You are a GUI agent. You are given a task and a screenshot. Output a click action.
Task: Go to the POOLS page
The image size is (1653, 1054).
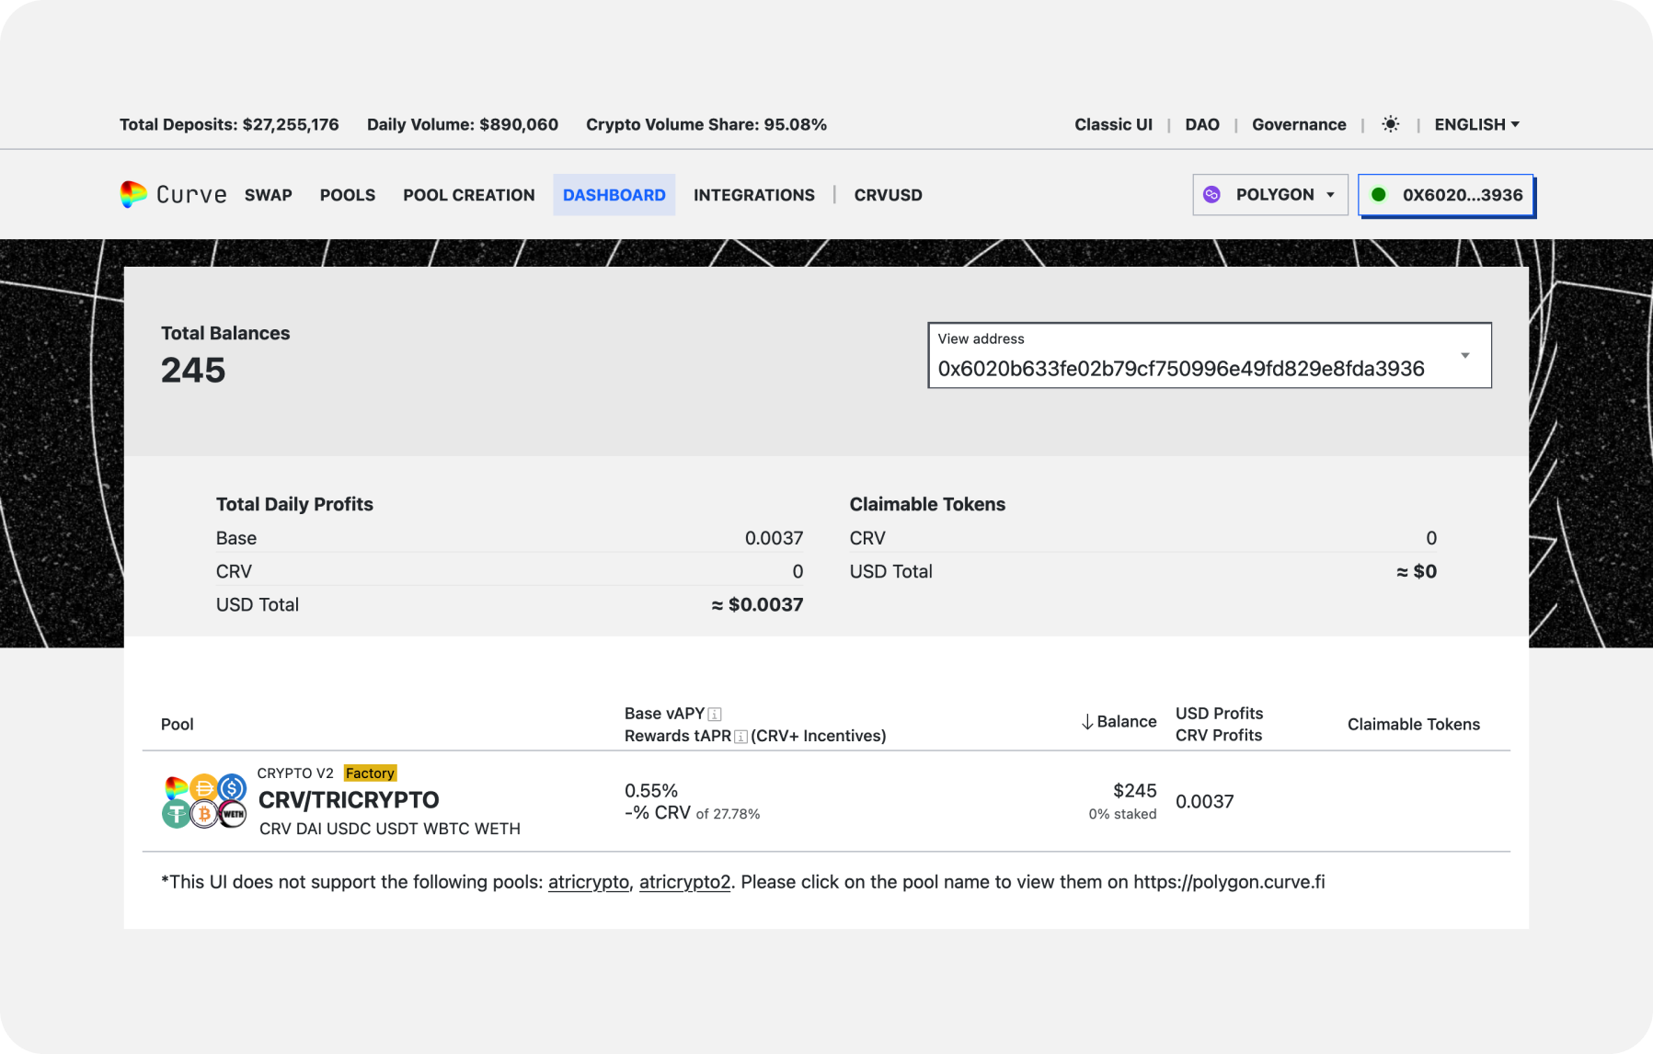tap(348, 195)
